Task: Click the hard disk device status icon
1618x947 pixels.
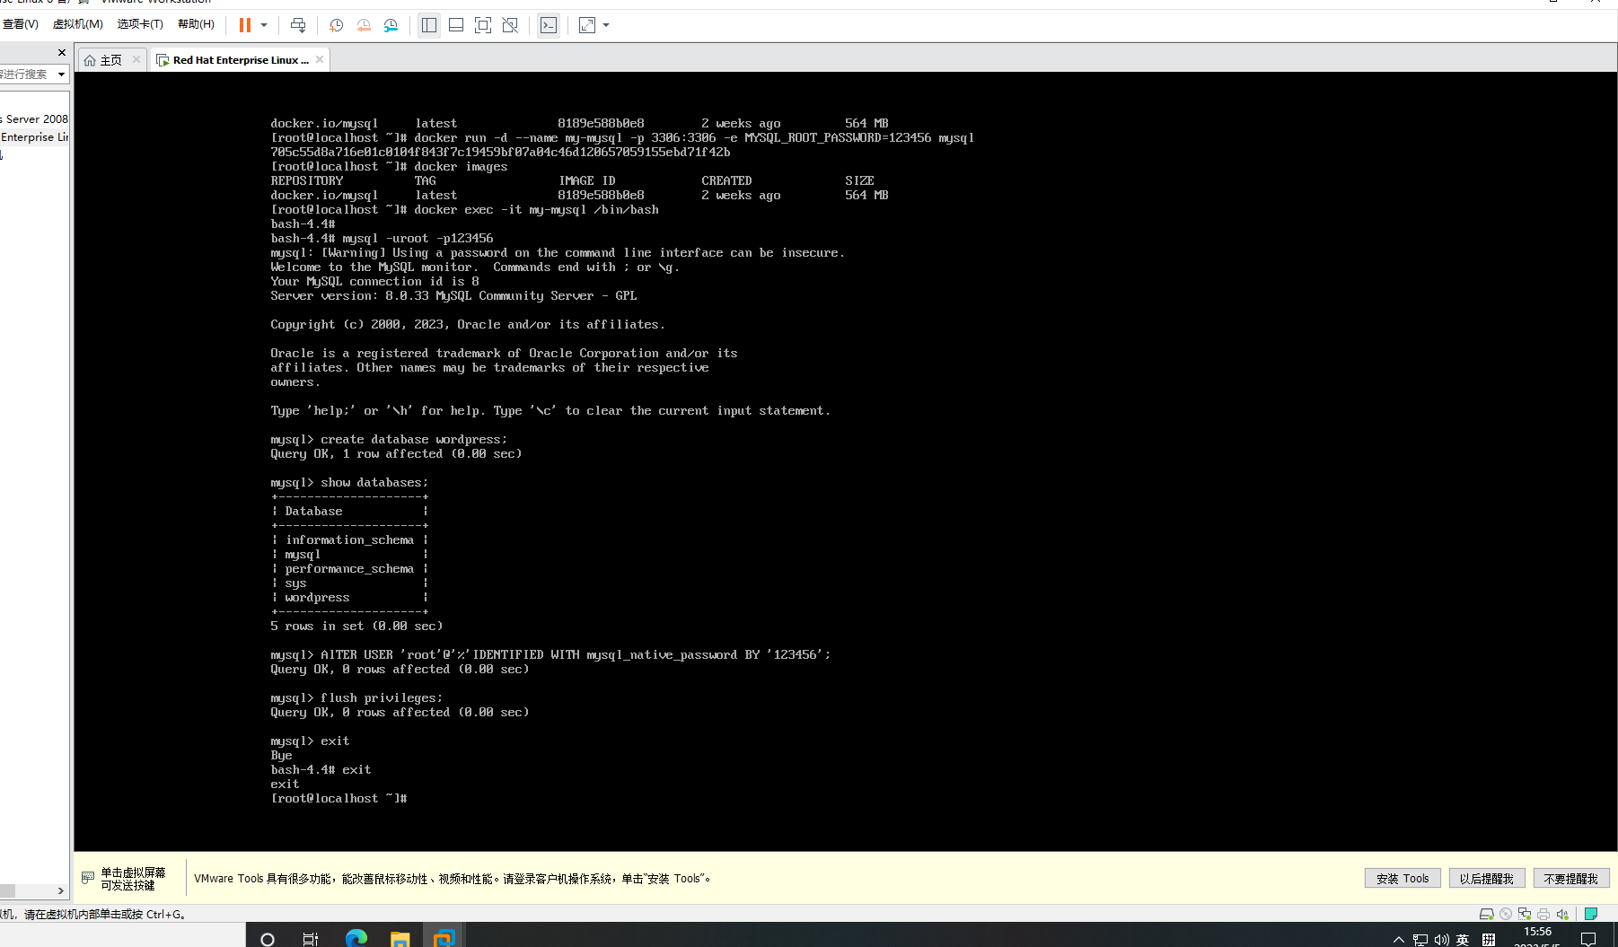Action: 1486,914
